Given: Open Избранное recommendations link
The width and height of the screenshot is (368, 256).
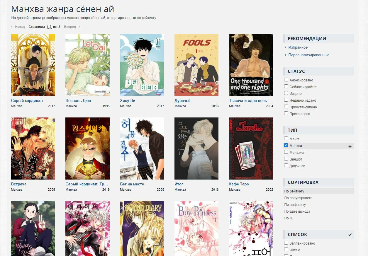Looking at the screenshot, I should 298,47.
